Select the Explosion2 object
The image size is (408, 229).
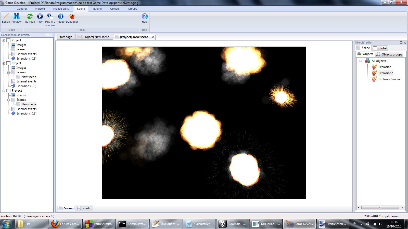tap(386, 73)
